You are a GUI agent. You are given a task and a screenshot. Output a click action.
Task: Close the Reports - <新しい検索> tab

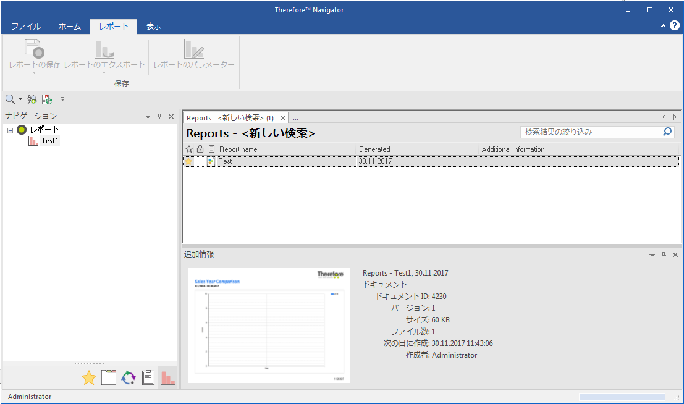(x=282, y=118)
